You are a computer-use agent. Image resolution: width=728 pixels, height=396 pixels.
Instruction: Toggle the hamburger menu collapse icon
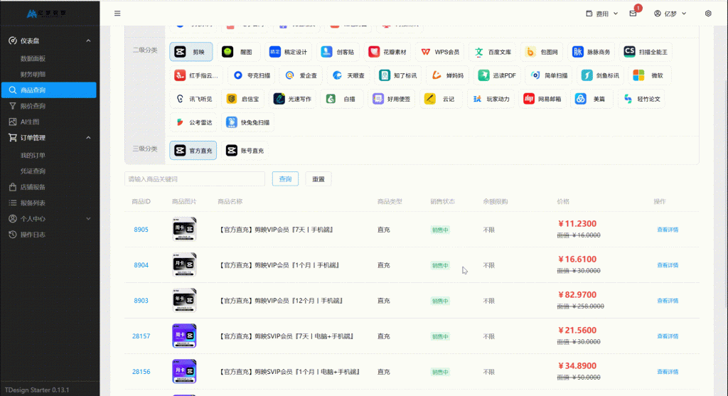(x=117, y=14)
